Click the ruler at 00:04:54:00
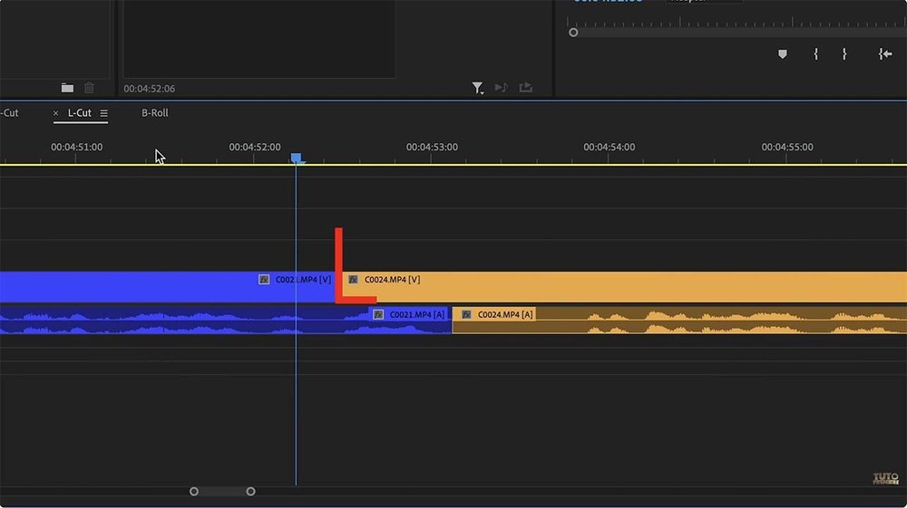The height and width of the screenshot is (508, 907). pos(610,148)
